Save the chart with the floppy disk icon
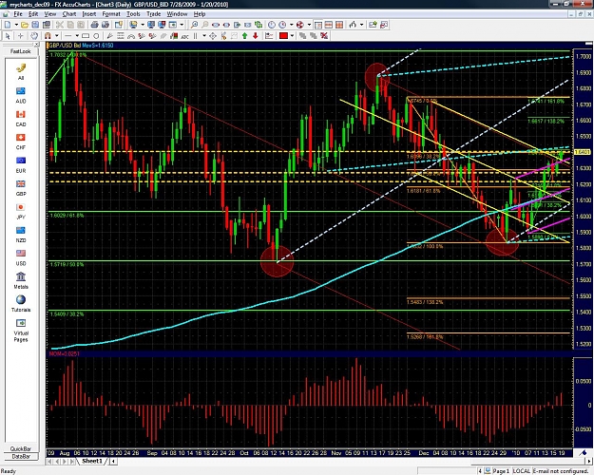Screen dimensions: 594x475 35,25
